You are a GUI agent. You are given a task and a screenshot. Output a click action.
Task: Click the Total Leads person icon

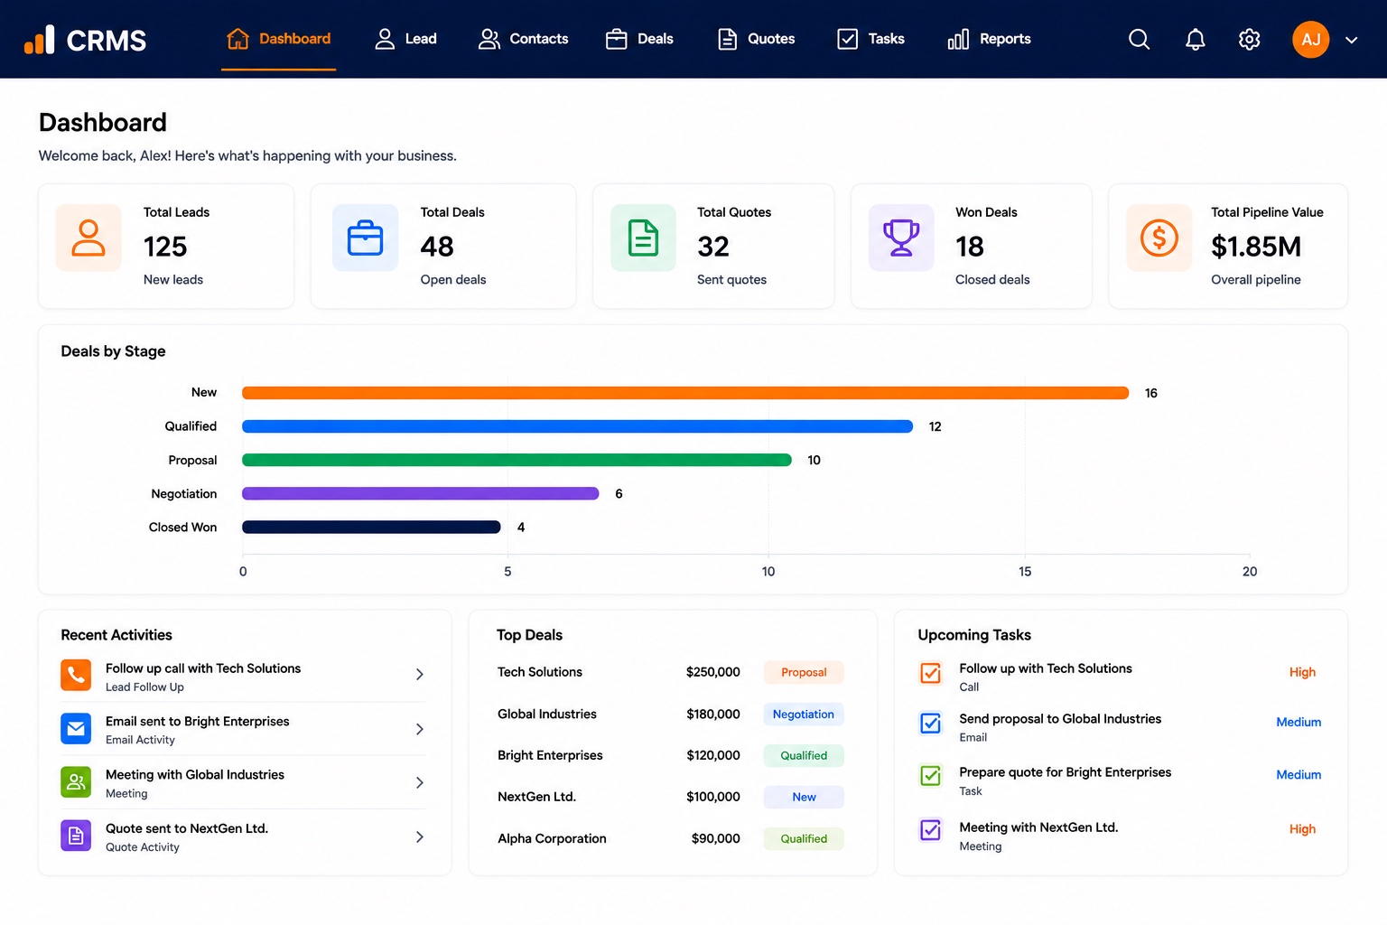tap(88, 238)
